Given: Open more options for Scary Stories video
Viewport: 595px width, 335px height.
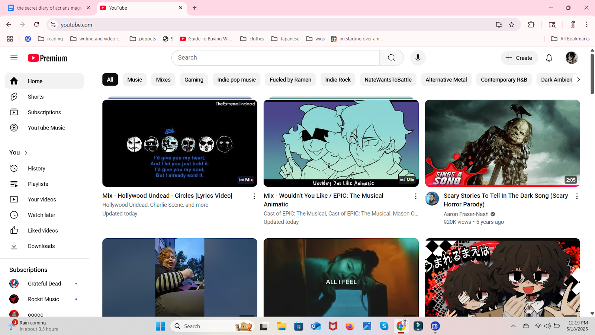Looking at the screenshot, I should pyautogui.click(x=577, y=196).
